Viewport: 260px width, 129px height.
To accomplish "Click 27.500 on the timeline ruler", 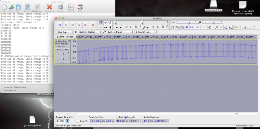I will [x=155, y=37].
